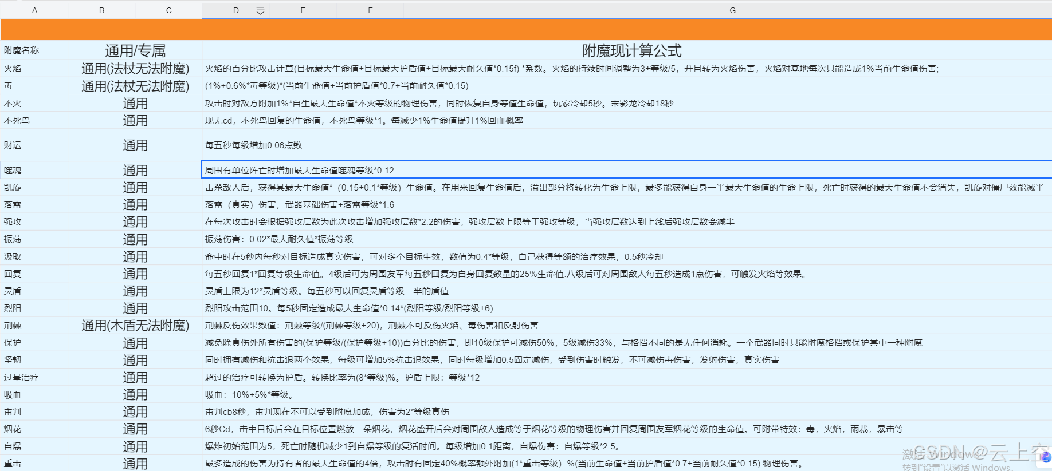Click the formula cell starting '荆棘反伤效果数值'
Viewport: 1052px width, 471px height.
click(x=627, y=325)
